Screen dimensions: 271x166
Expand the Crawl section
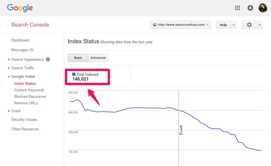(x=16, y=111)
